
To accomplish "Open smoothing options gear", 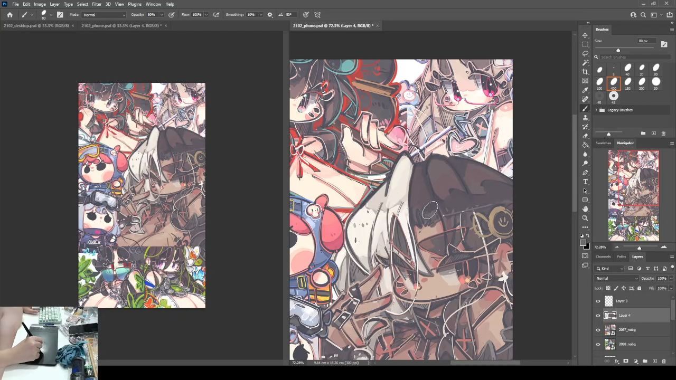I will coord(270,15).
